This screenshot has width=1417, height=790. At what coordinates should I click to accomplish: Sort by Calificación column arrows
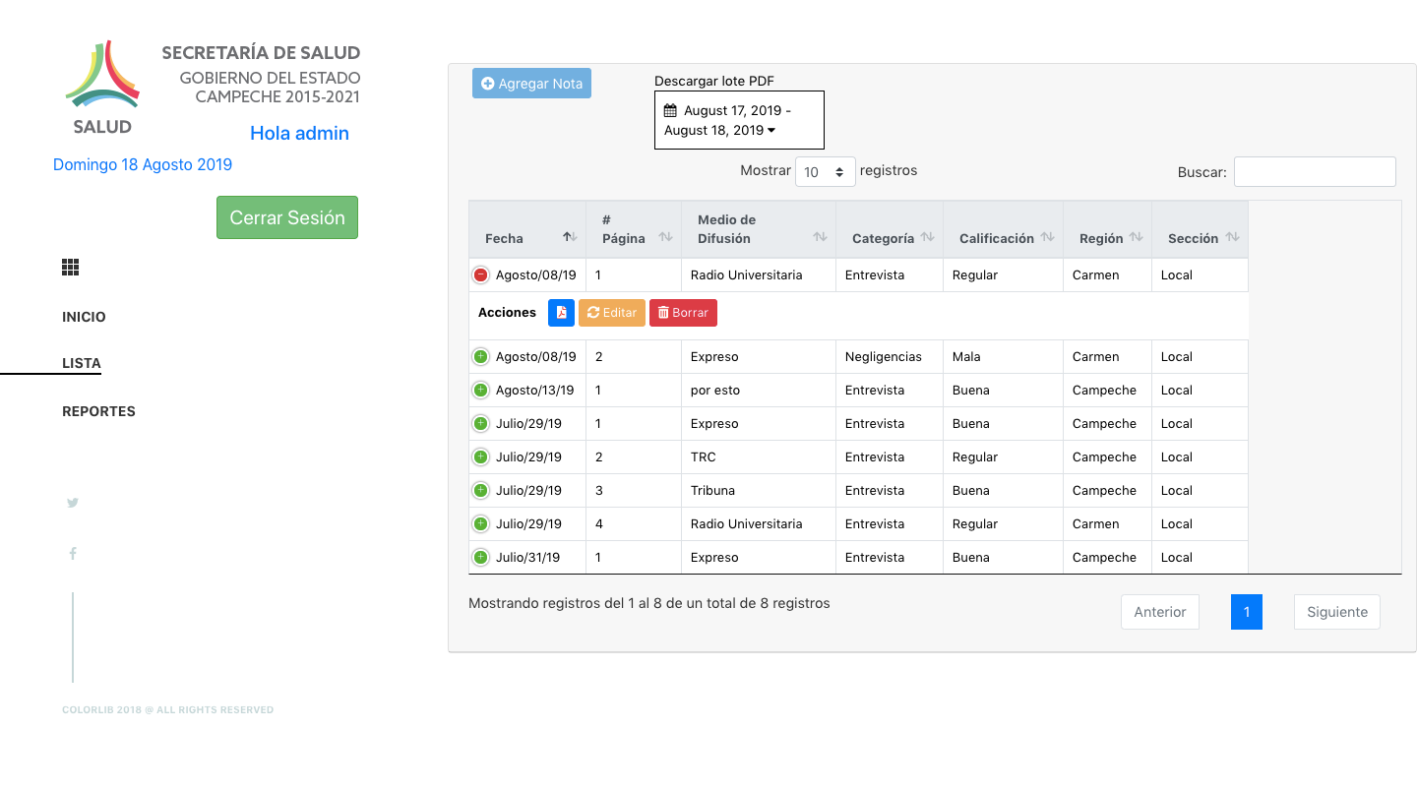1047,237
